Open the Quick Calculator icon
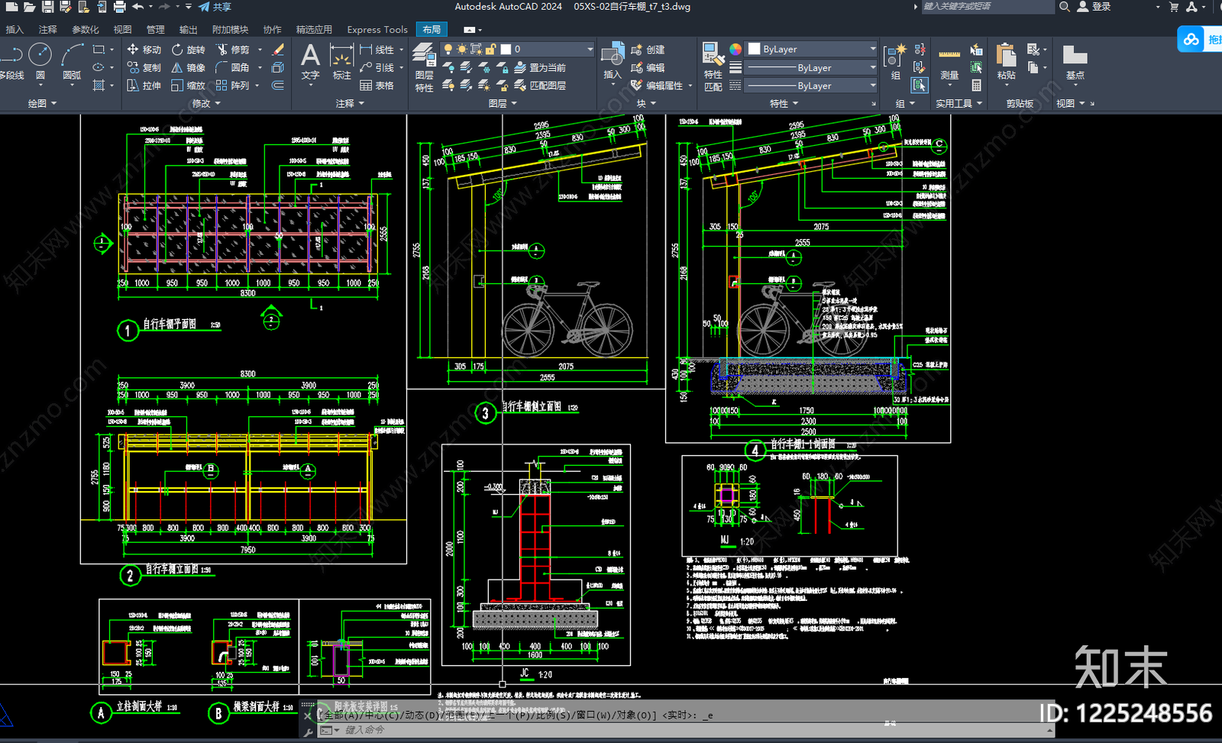 coord(976,86)
